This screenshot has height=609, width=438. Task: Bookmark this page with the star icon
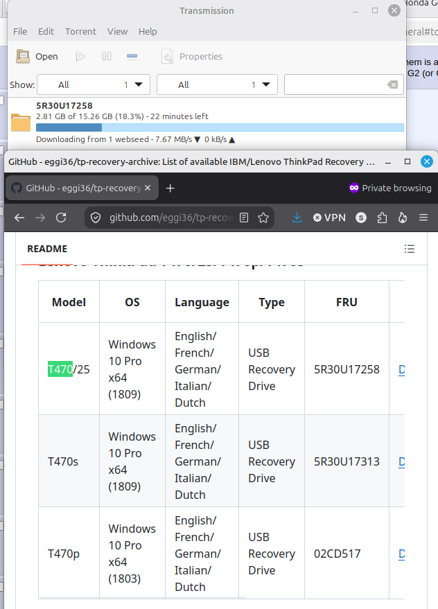(x=263, y=218)
